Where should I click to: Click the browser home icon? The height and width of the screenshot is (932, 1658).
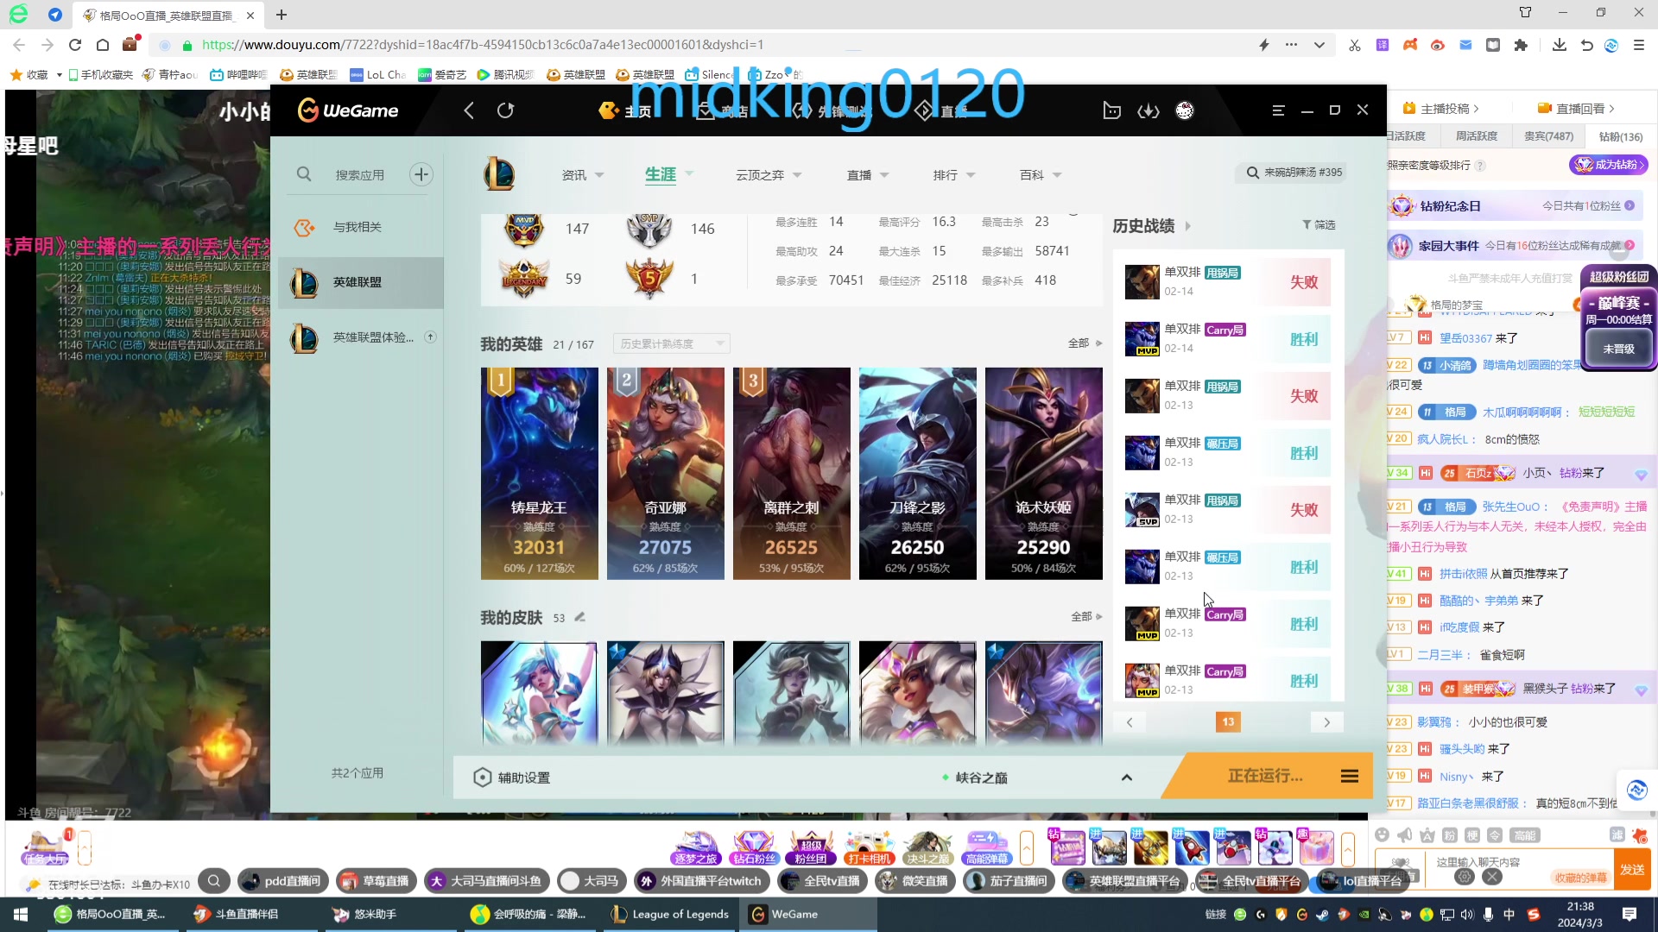pos(103,45)
